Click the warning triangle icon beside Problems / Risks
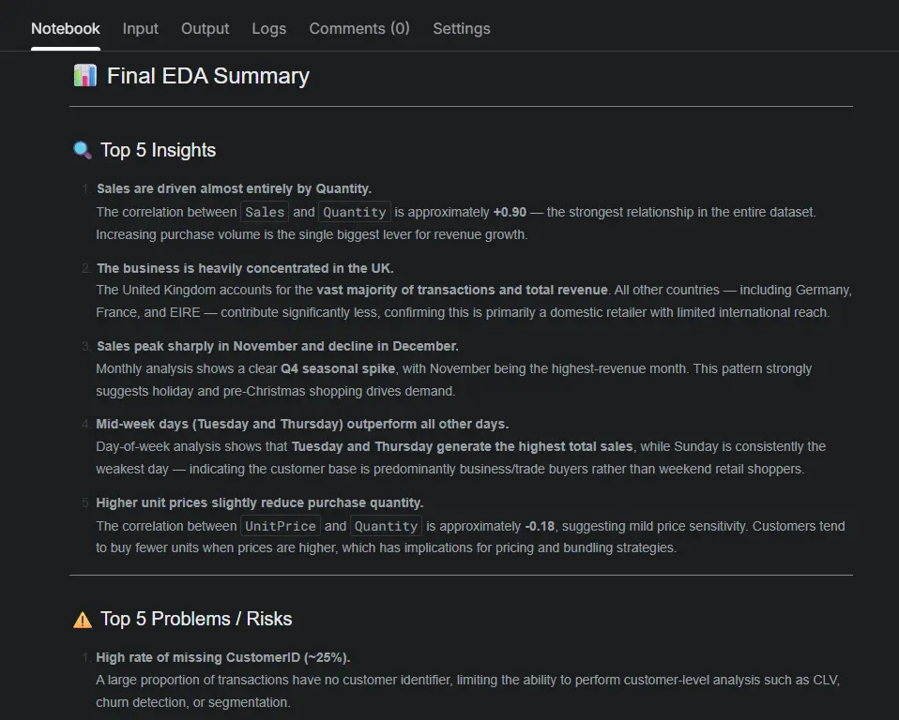This screenshot has width=899, height=720. [83, 620]
